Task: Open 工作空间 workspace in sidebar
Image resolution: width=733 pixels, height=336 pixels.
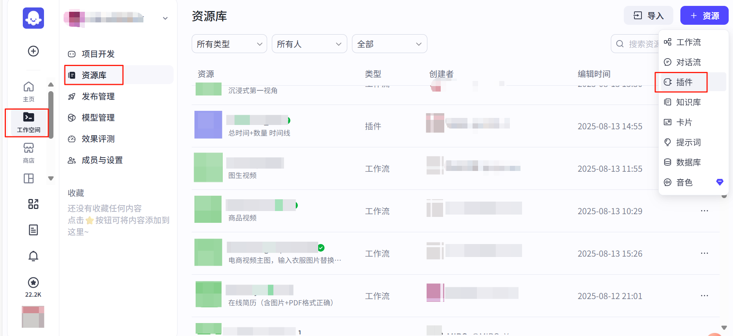Action: click(x=29, y=123)
